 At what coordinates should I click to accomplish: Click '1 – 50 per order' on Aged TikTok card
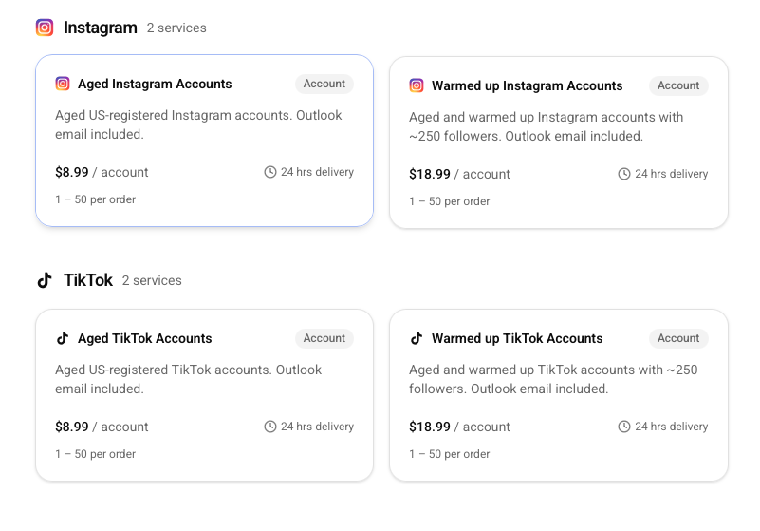click(96, 454)
